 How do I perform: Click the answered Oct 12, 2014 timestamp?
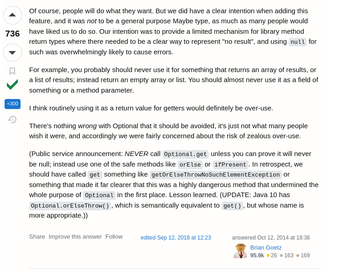(271, 238)
